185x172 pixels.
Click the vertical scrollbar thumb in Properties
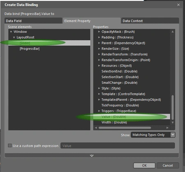(173, 107)
